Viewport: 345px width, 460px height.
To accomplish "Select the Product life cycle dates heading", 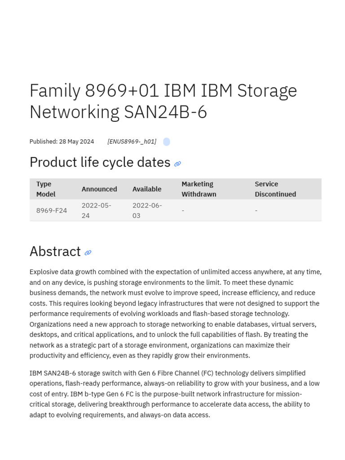I will click(100, 162).
